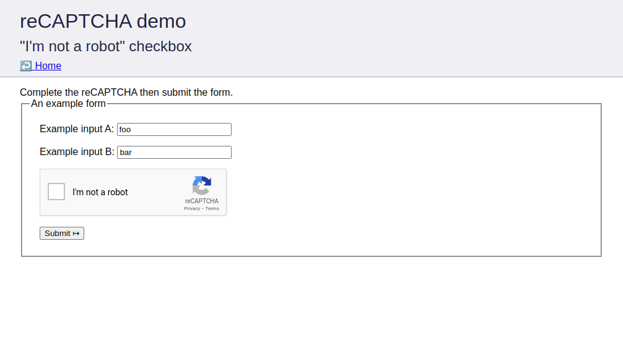Open the Home link
This screenshot has width=623, height=338.
[48, 65]
